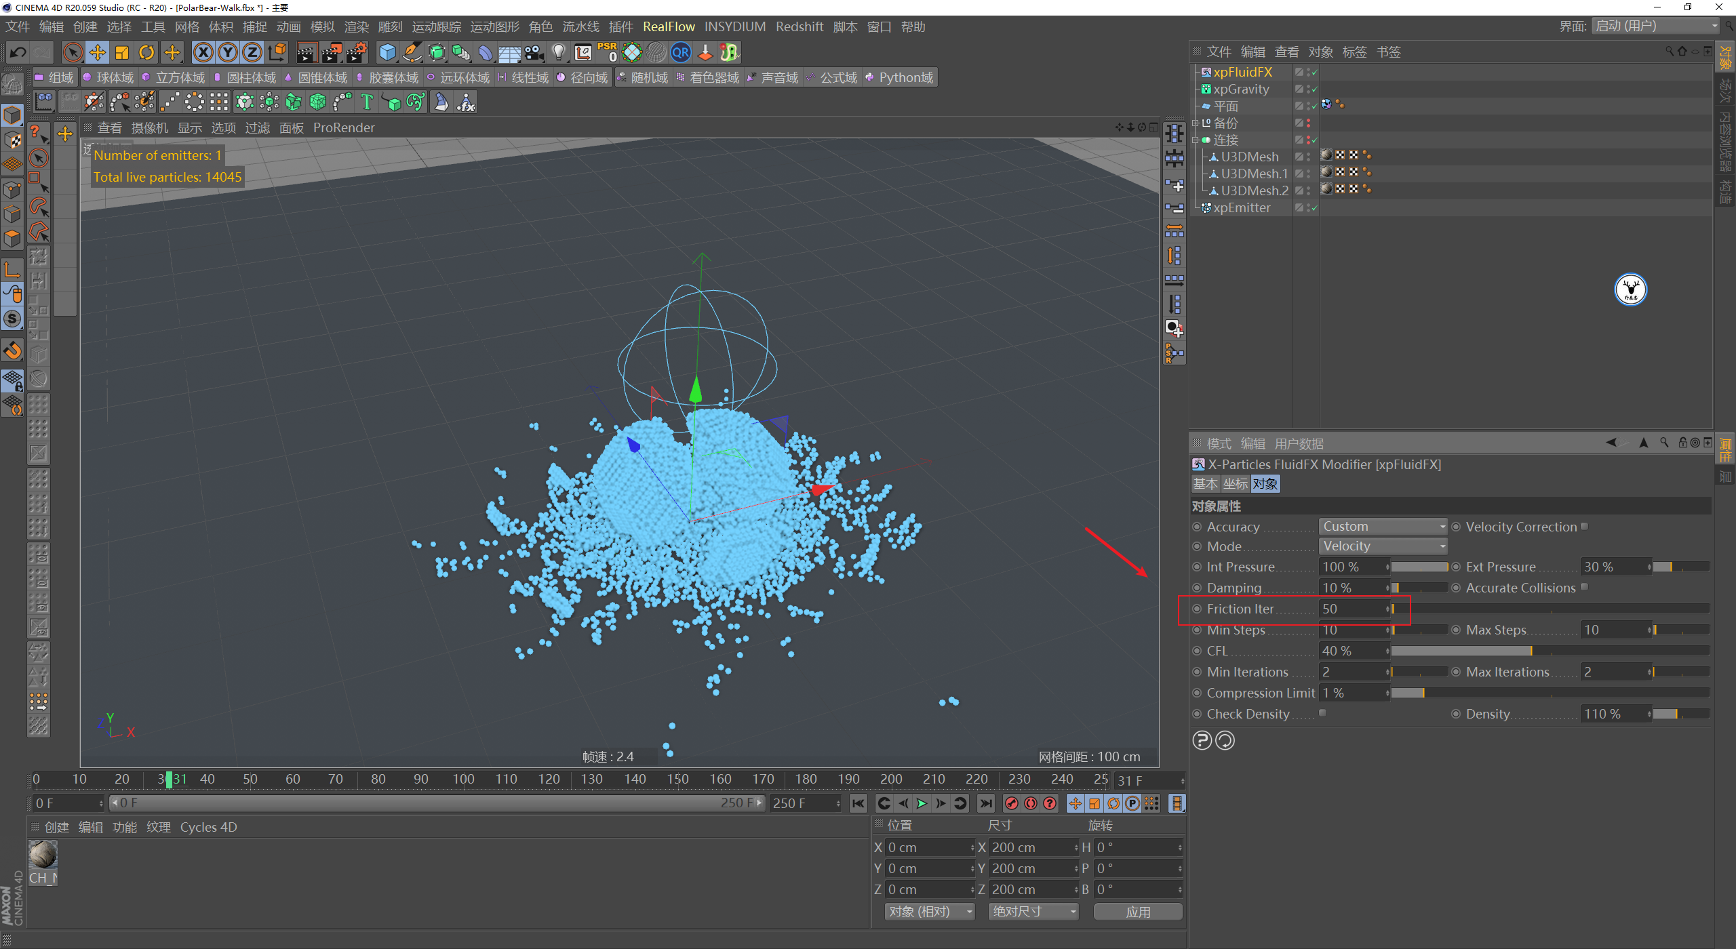The width and height of the screenshot is (1736, 949).
Task: Open the RealFlow menu
Action: (x=669, y=26)
